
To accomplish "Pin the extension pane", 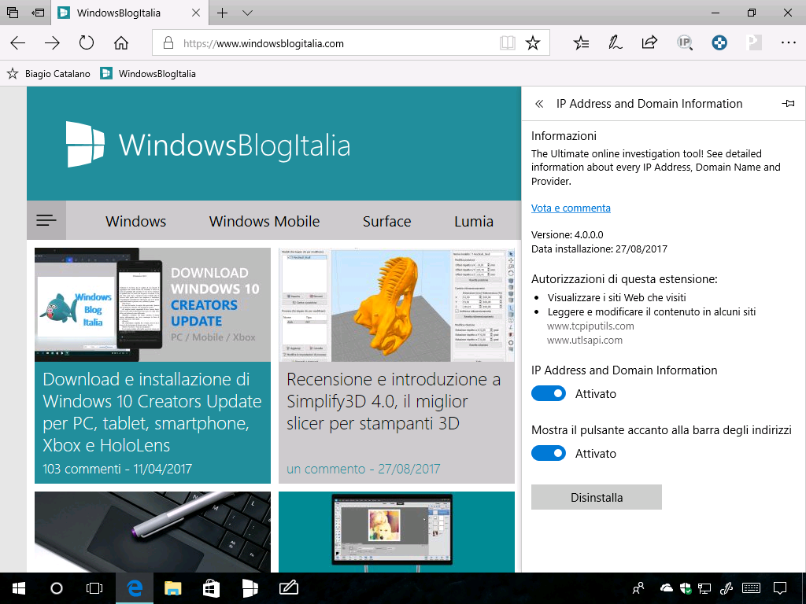I will click(788, 104).
